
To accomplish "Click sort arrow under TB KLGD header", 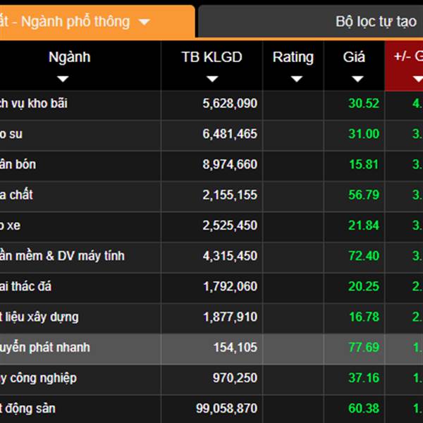I will 211,79.
